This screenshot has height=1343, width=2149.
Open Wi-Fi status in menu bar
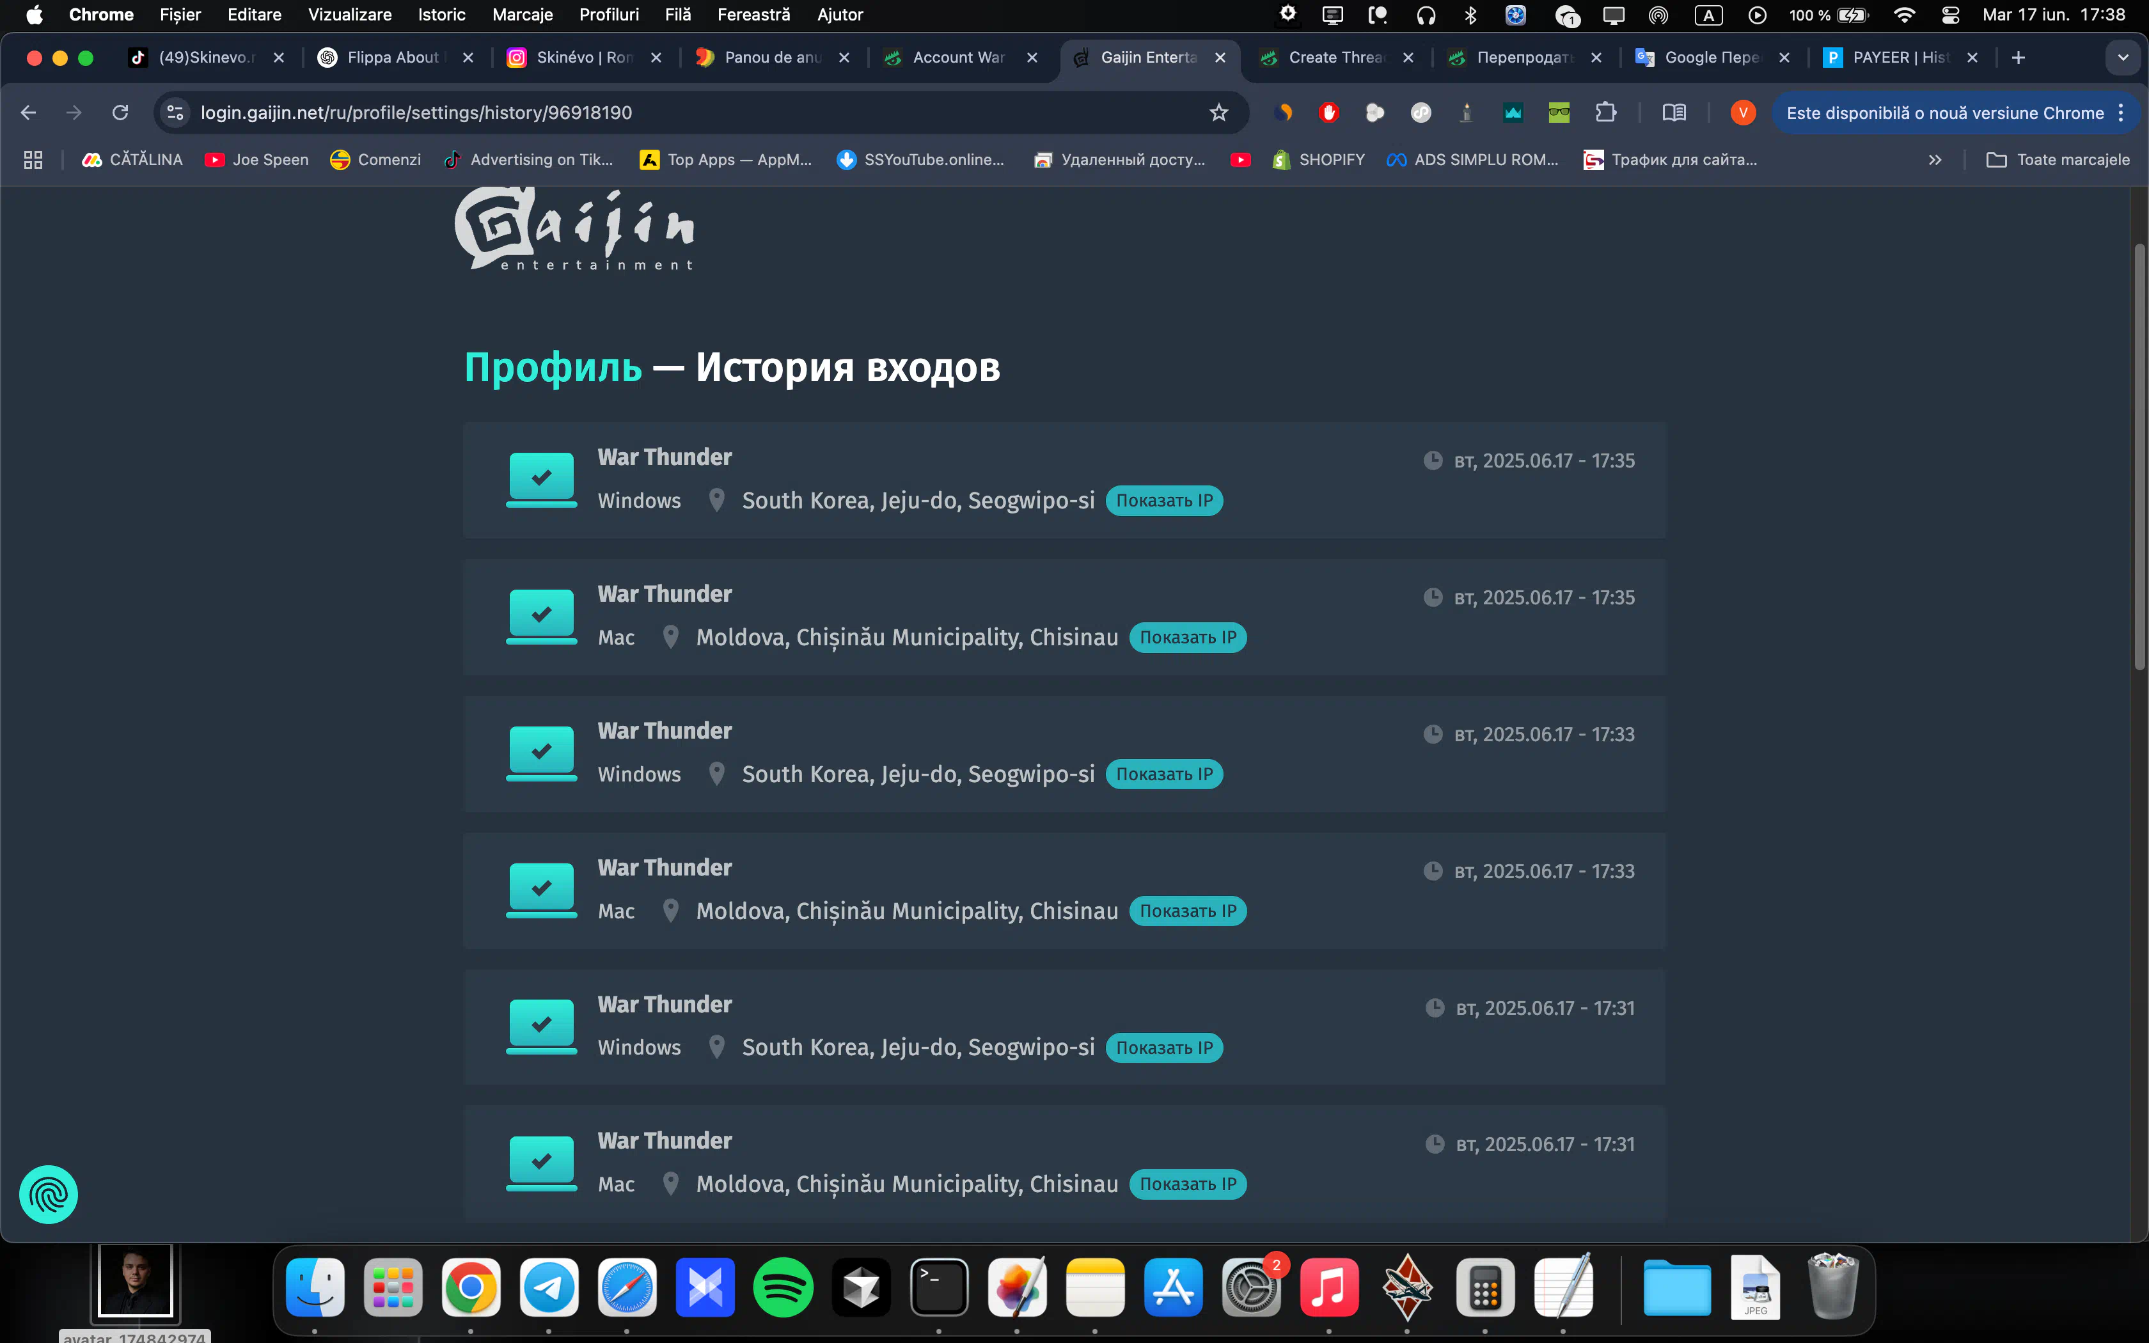(x=1904, y=15)
